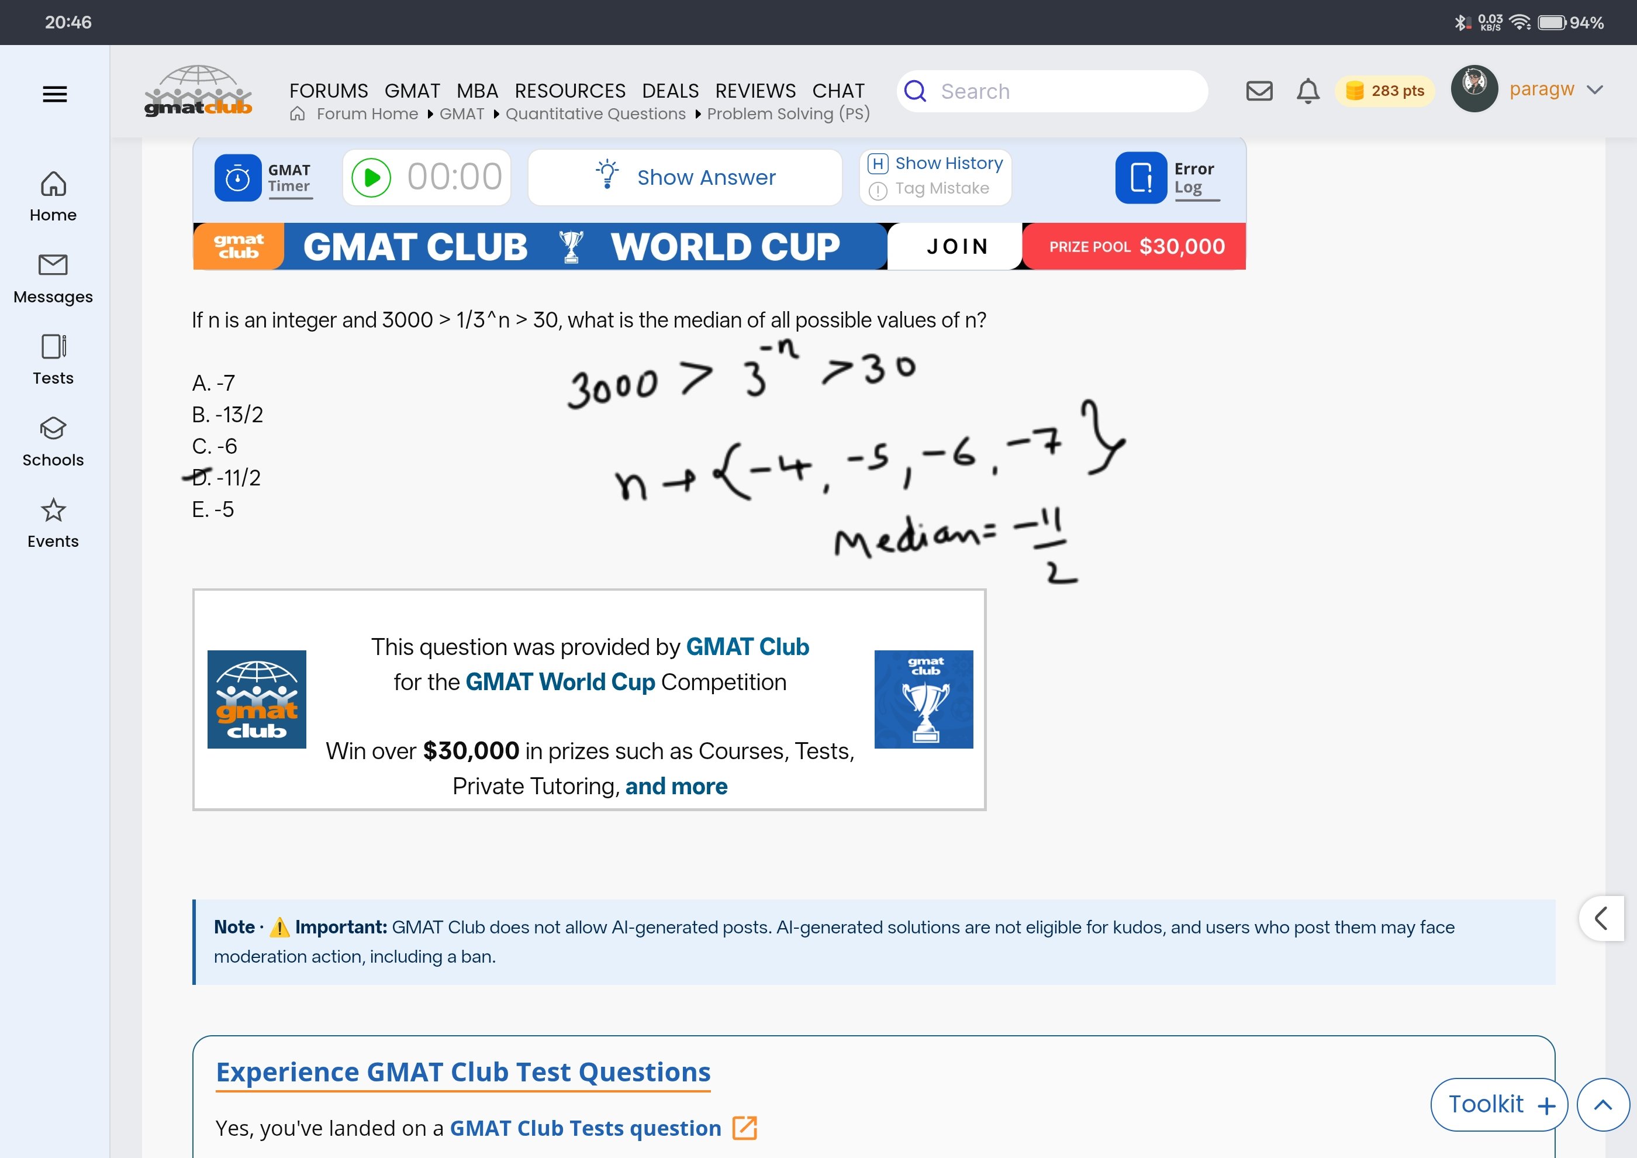Viewport: 1637px width, 1158px height.
Task: Select answer choice D. -11/2
Action: [226, 477]
